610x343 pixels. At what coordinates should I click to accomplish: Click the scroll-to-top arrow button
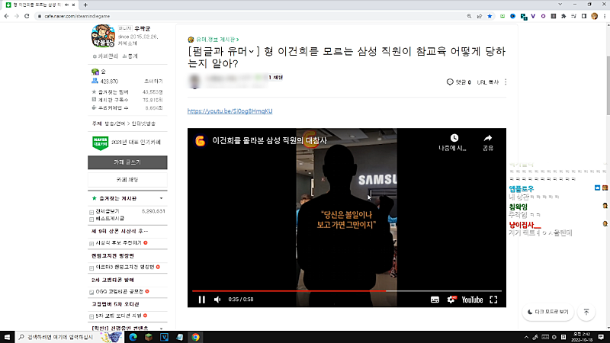(586, 312)
